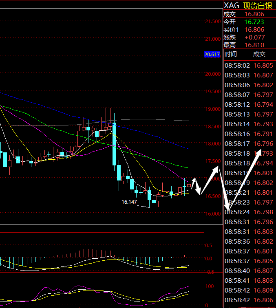Viewport: 276px width, 308px height.
Task: Select the 08:58:24 trade at 16.798
Action: 249,212
